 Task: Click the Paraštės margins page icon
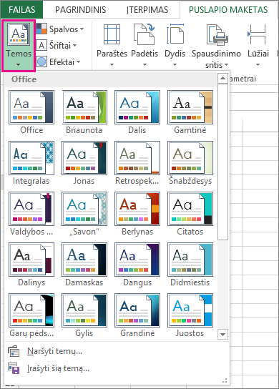[x=112, y=34]
